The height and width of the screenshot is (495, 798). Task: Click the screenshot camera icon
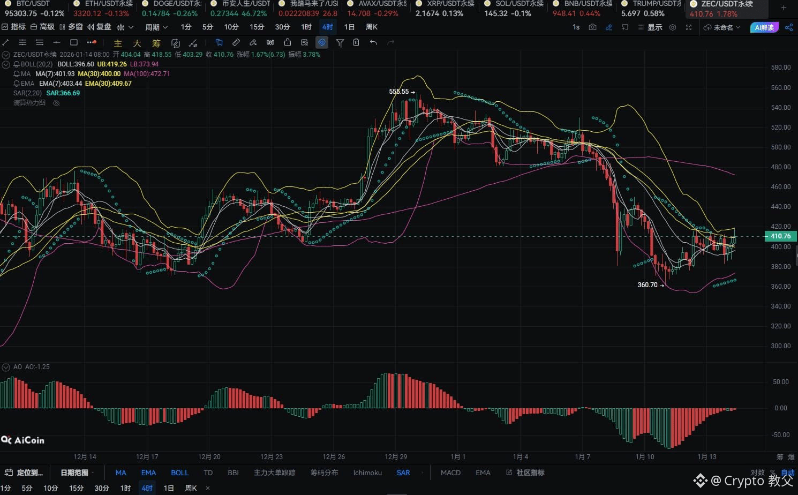592,27
